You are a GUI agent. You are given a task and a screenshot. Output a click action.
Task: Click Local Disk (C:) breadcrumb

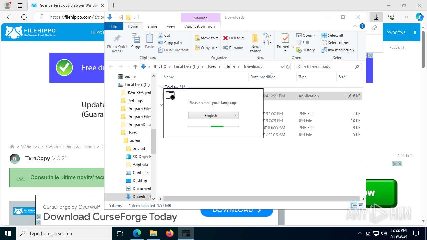[x=186, y=67]
